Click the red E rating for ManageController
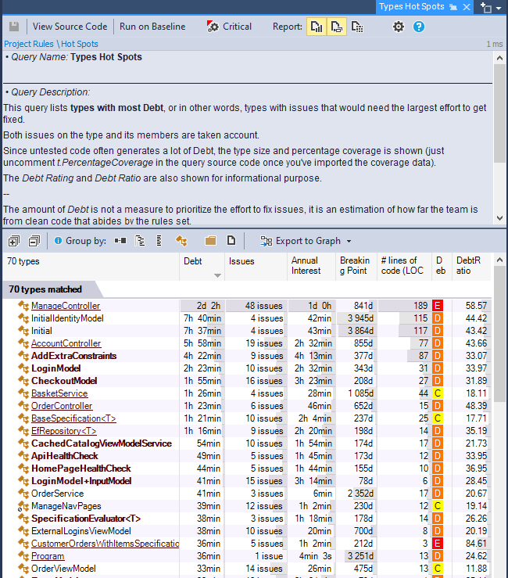The width and height of the screenshot is (508, 578). (438, 306)
